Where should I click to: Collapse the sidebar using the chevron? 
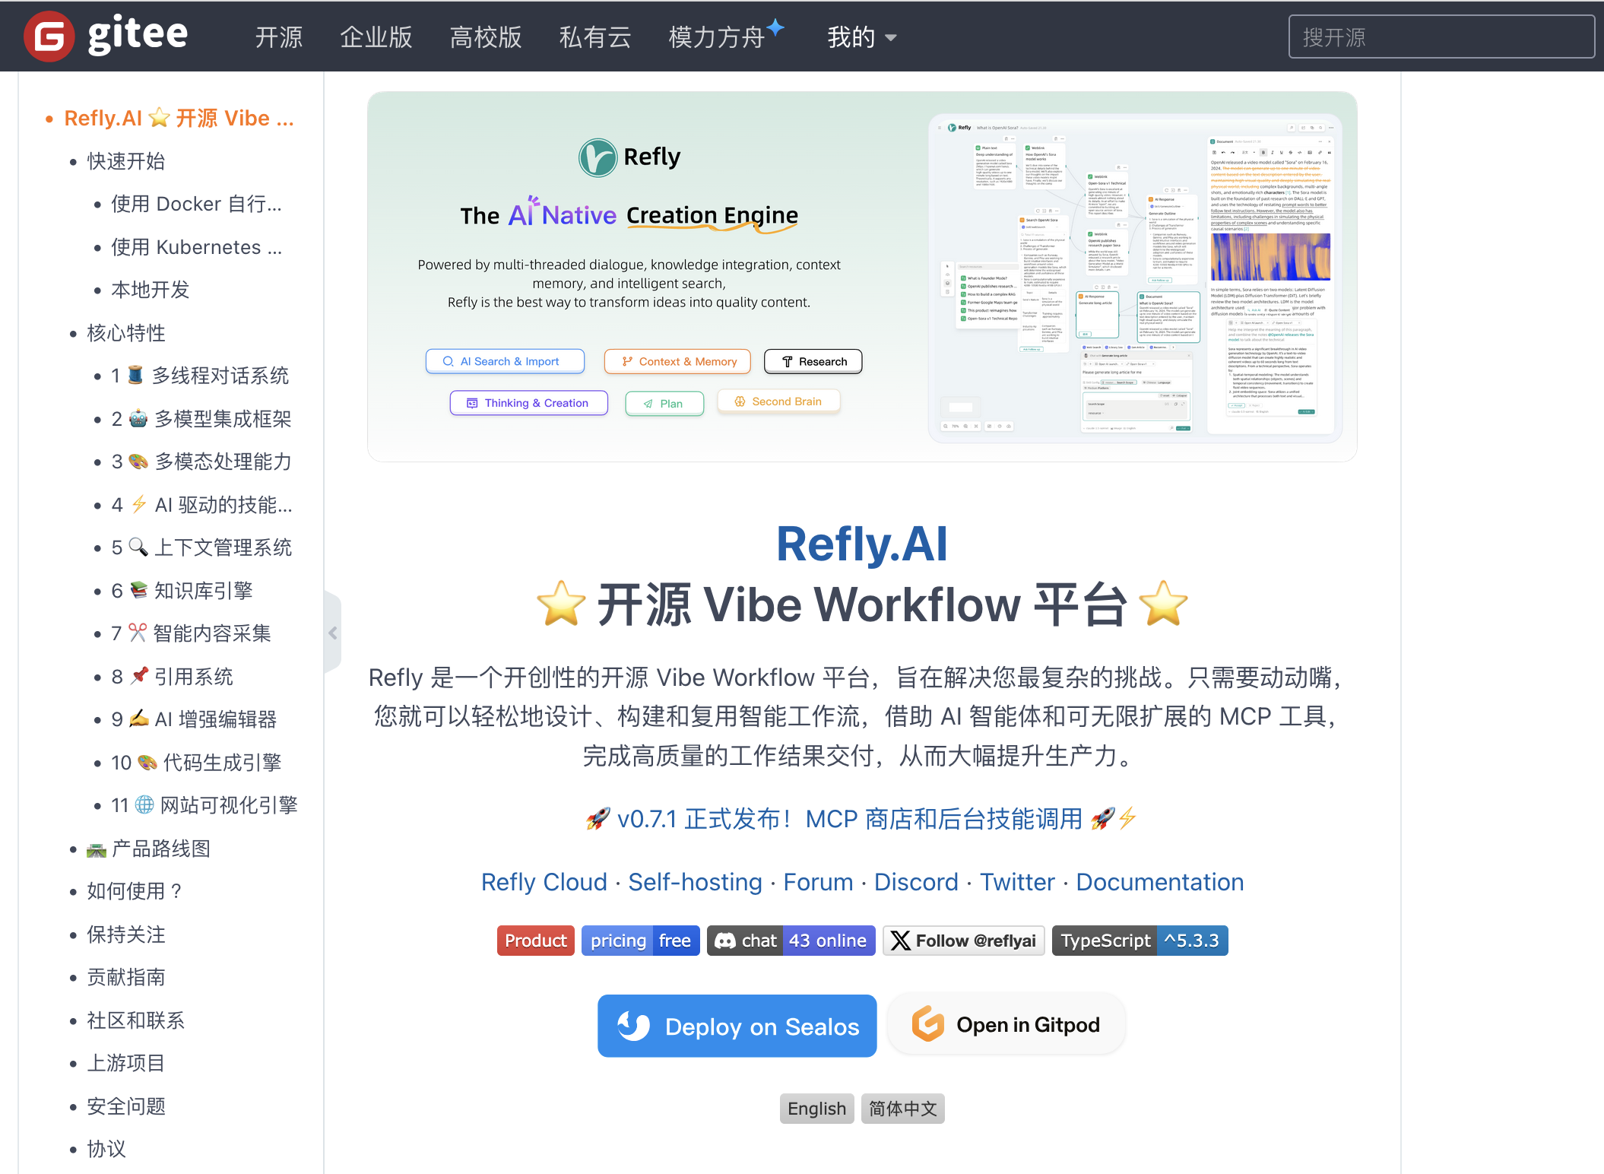pyautogui.click(x=332, y=633)
